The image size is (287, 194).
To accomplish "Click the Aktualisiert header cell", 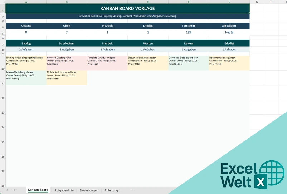I will click(x=229, y=26).
